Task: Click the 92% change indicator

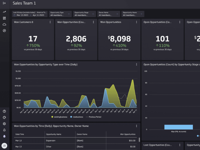Action: click(x=76, y=45)
